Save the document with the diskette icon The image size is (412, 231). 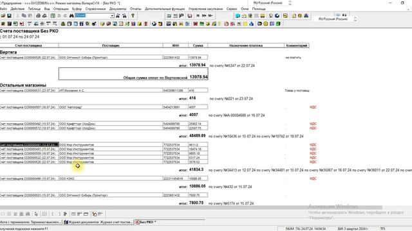9,15
